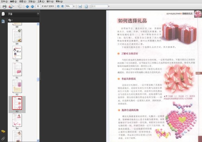
Task: Click the thumbnail label 88
Action: pos(17,27)
